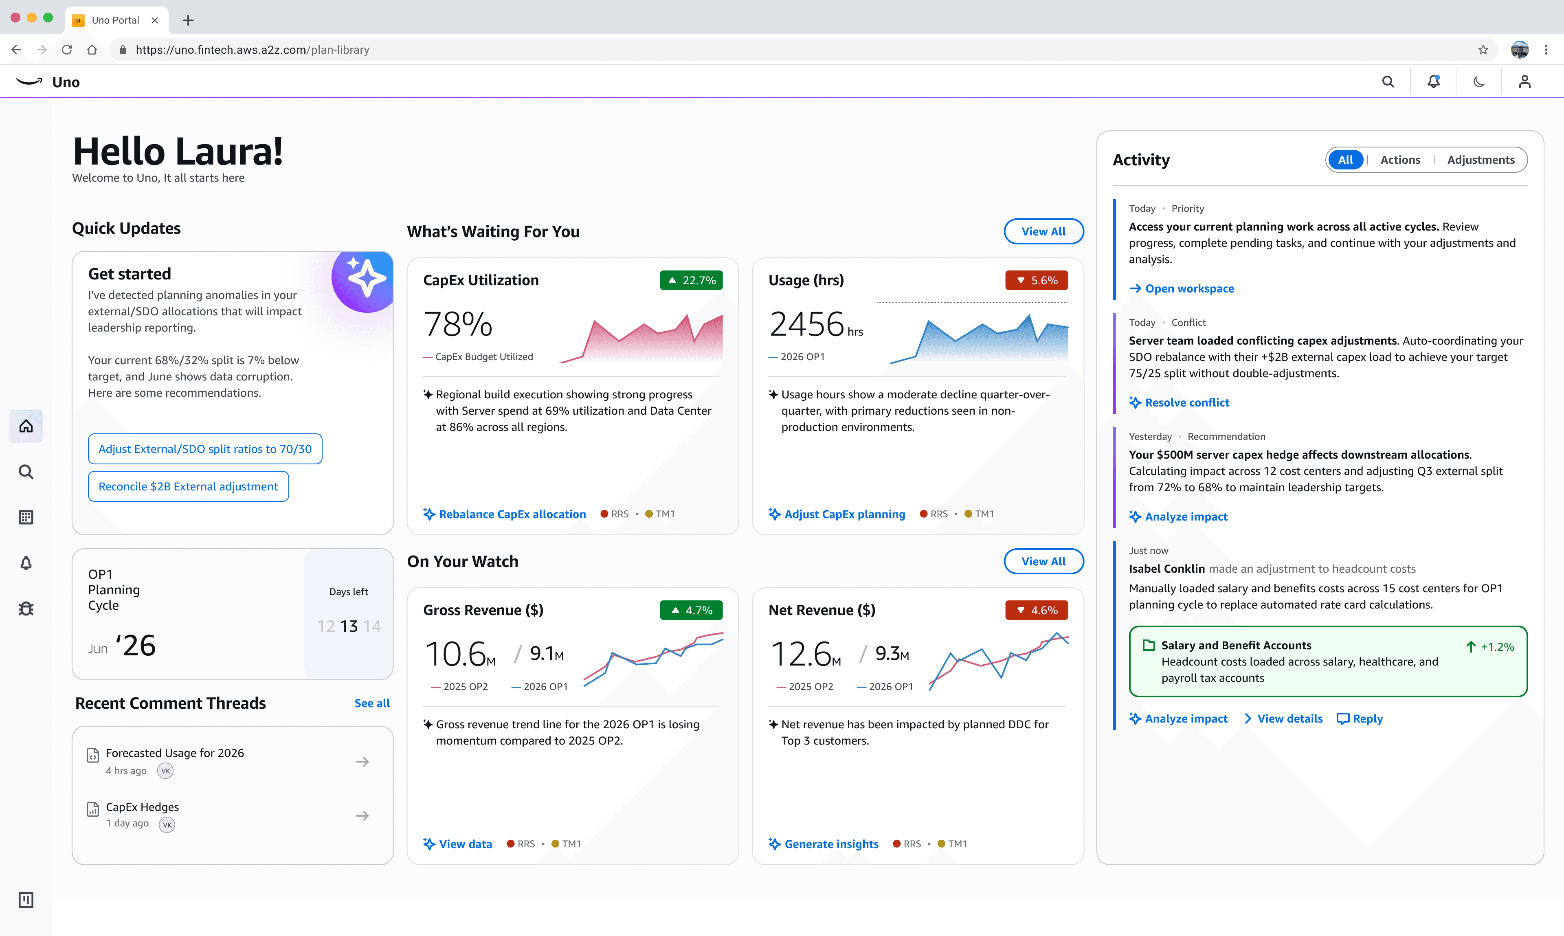Switch activity filter to Actions
This screenshot has height=936, width=1564.
[x=1400, y=160]
